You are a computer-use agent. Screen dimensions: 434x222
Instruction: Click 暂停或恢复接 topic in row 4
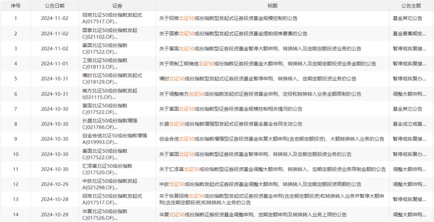point(409,64)
